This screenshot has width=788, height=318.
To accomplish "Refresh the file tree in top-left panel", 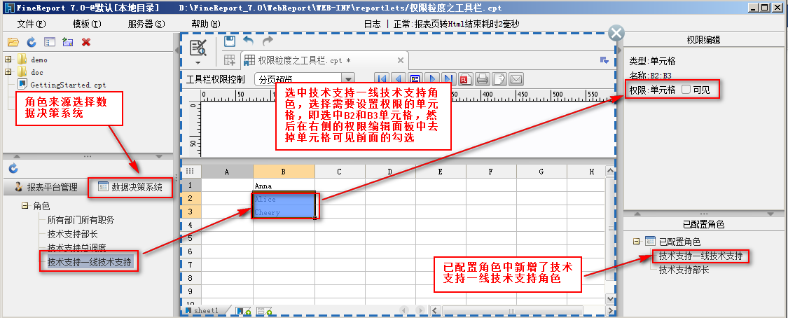I will 31,42.
